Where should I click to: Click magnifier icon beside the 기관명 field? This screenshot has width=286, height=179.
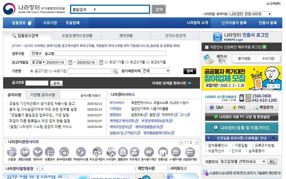[115, 71]
